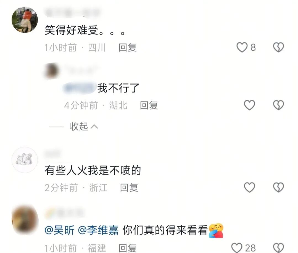298x253 pixels.
Task: Reply to the Hubei comment via 回复
Action: 149,105
